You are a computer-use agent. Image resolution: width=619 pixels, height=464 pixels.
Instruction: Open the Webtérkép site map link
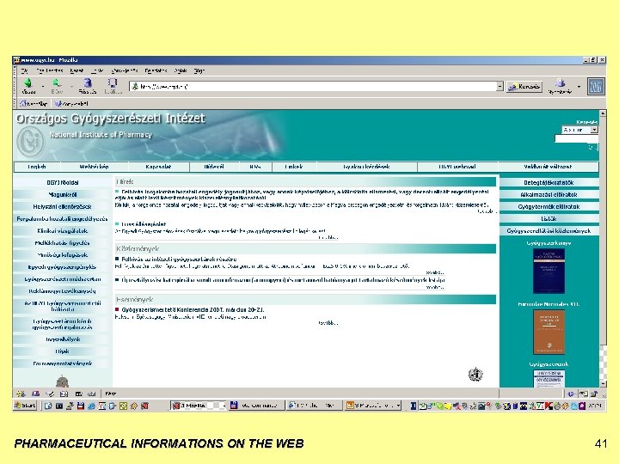pos(94,167)
